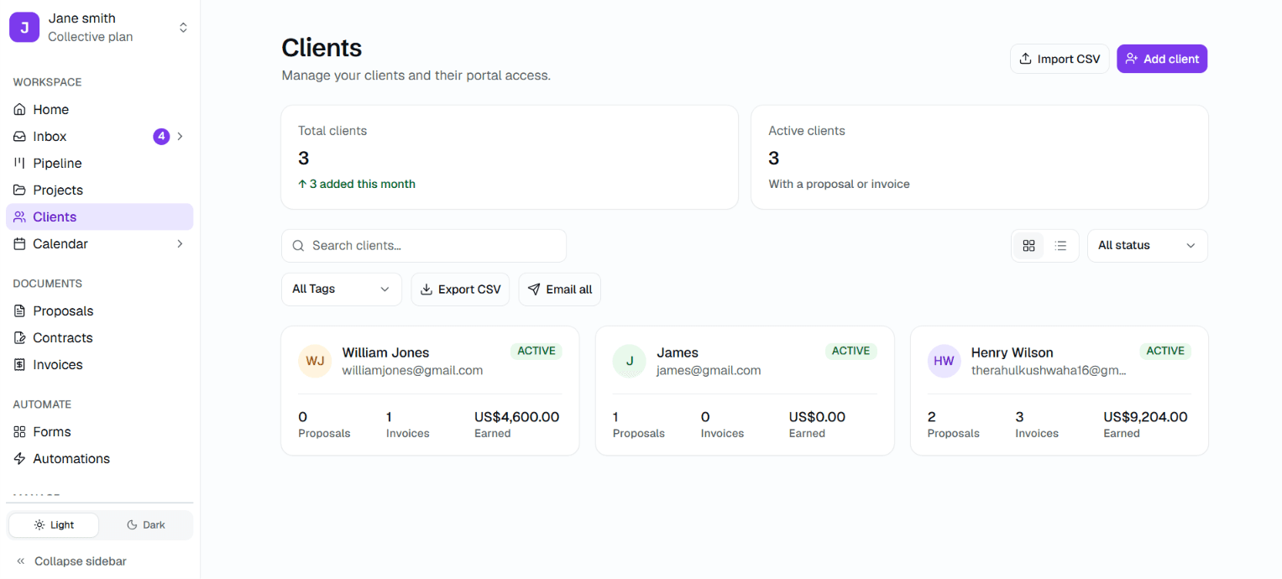Click the Active clients stat card

[x=980, y=157]
